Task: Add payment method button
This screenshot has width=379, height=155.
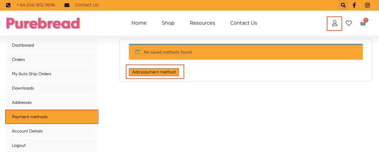Action: click(x=154, y=72)
